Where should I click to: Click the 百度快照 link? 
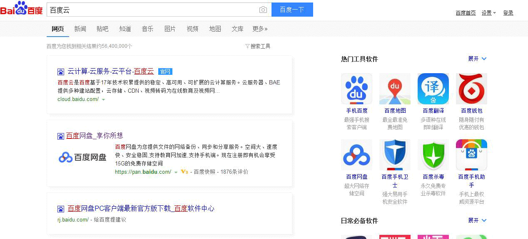tap(204, 172)
